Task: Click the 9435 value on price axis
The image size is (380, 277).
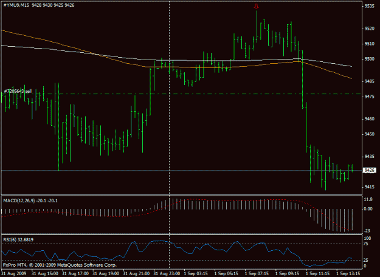Action: 369,157
